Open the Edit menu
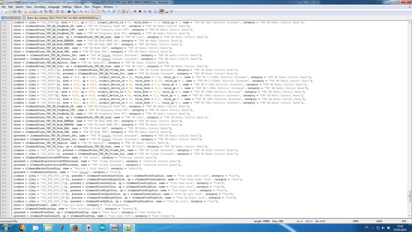 click(10, 7)
